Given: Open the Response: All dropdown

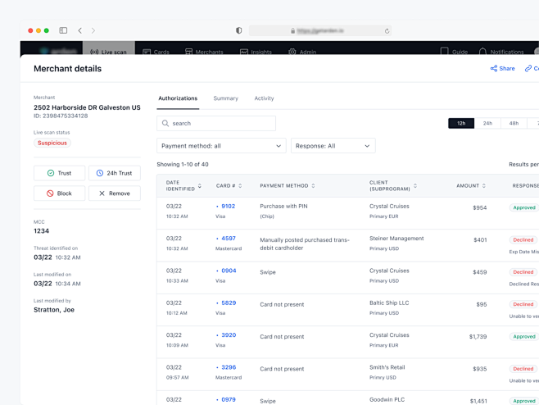Looking at the screenshot, I should tap(333, 146).
